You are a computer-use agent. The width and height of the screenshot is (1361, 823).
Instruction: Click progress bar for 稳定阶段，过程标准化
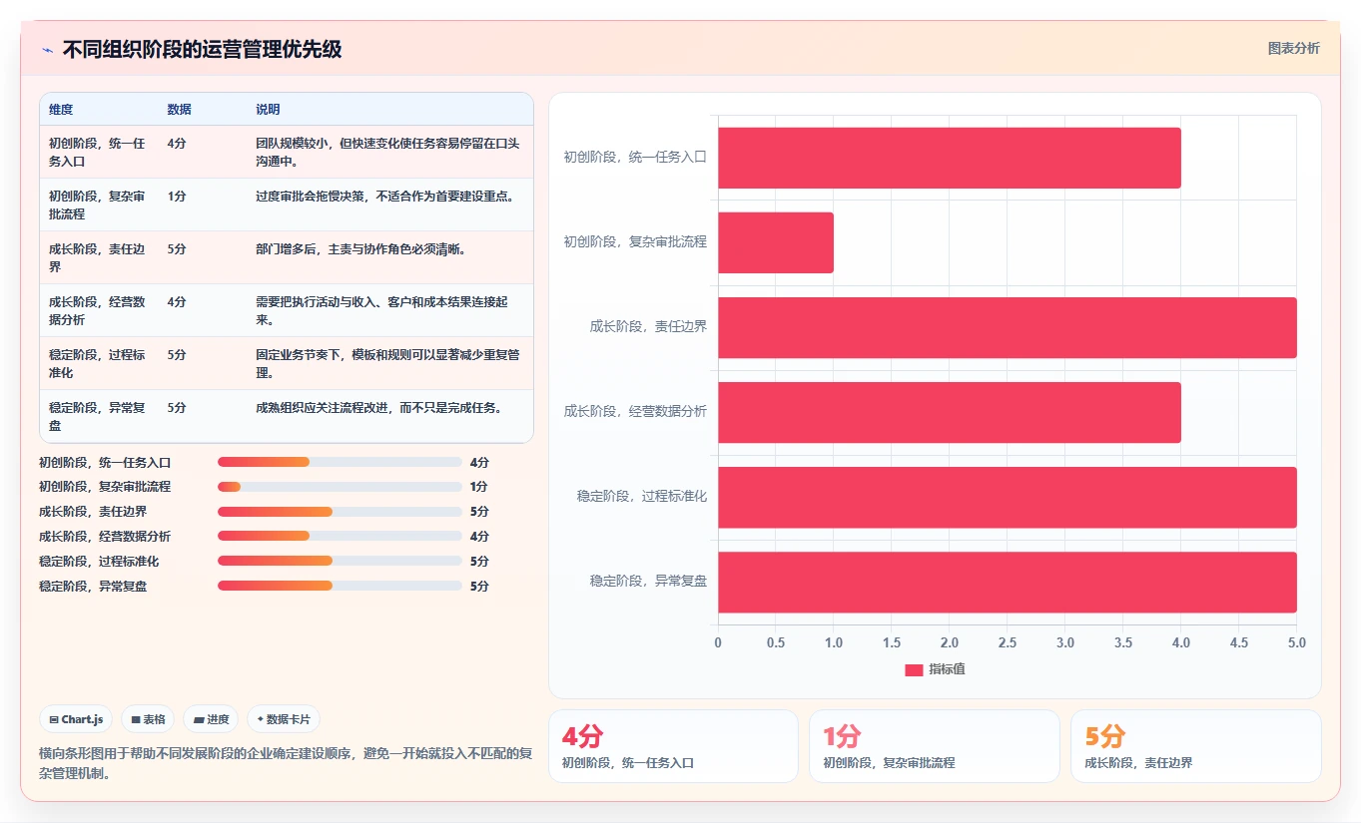pos(340,562)
